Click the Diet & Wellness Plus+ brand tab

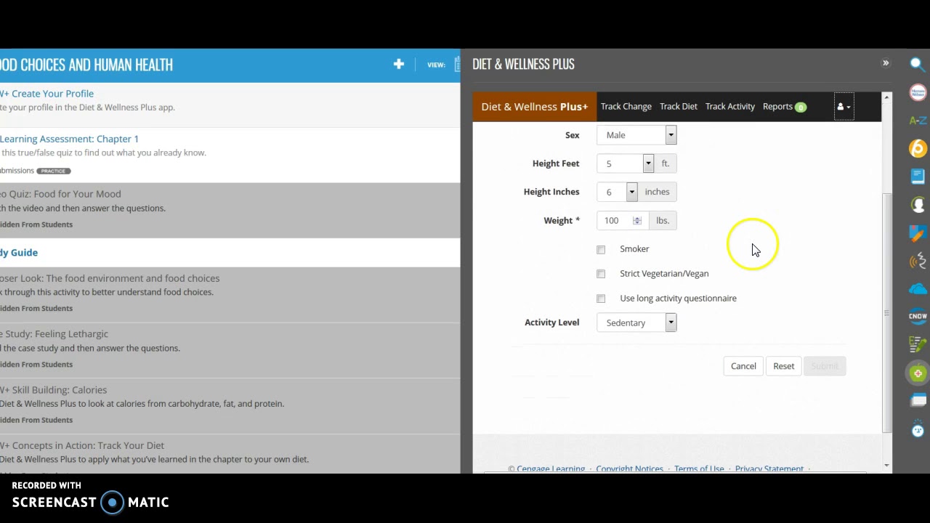pyautogui.click(x=534, y=107)
